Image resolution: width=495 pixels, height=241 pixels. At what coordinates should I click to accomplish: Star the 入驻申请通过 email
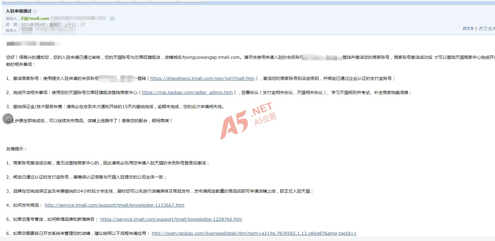(x=35, y=11)
